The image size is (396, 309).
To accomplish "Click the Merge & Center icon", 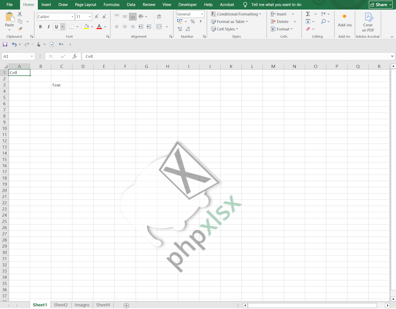I will (159, 27).
